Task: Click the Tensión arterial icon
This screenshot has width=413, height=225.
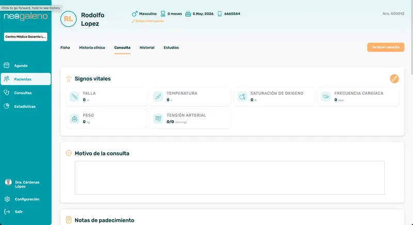Action: (158, 119)
